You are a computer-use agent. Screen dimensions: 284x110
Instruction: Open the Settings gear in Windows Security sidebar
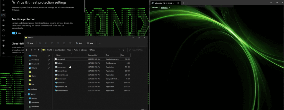point(3,53)
